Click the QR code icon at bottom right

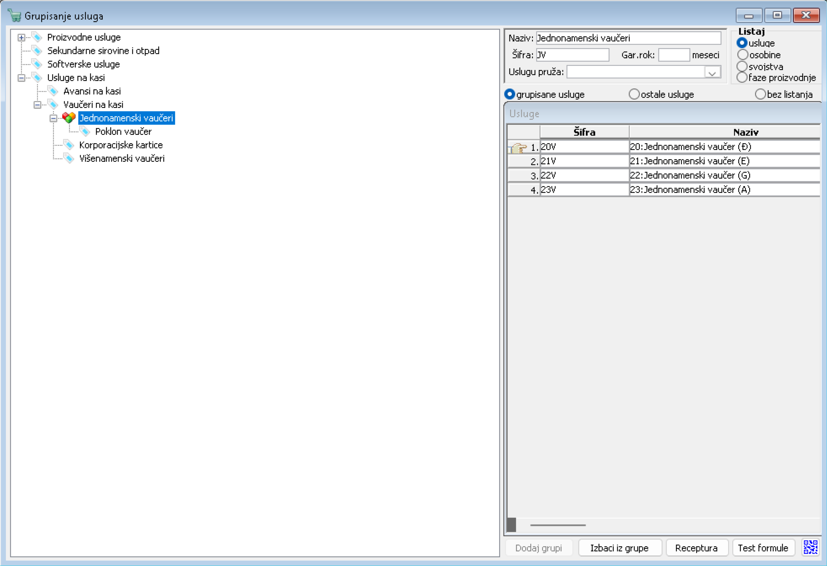(810, 547)
